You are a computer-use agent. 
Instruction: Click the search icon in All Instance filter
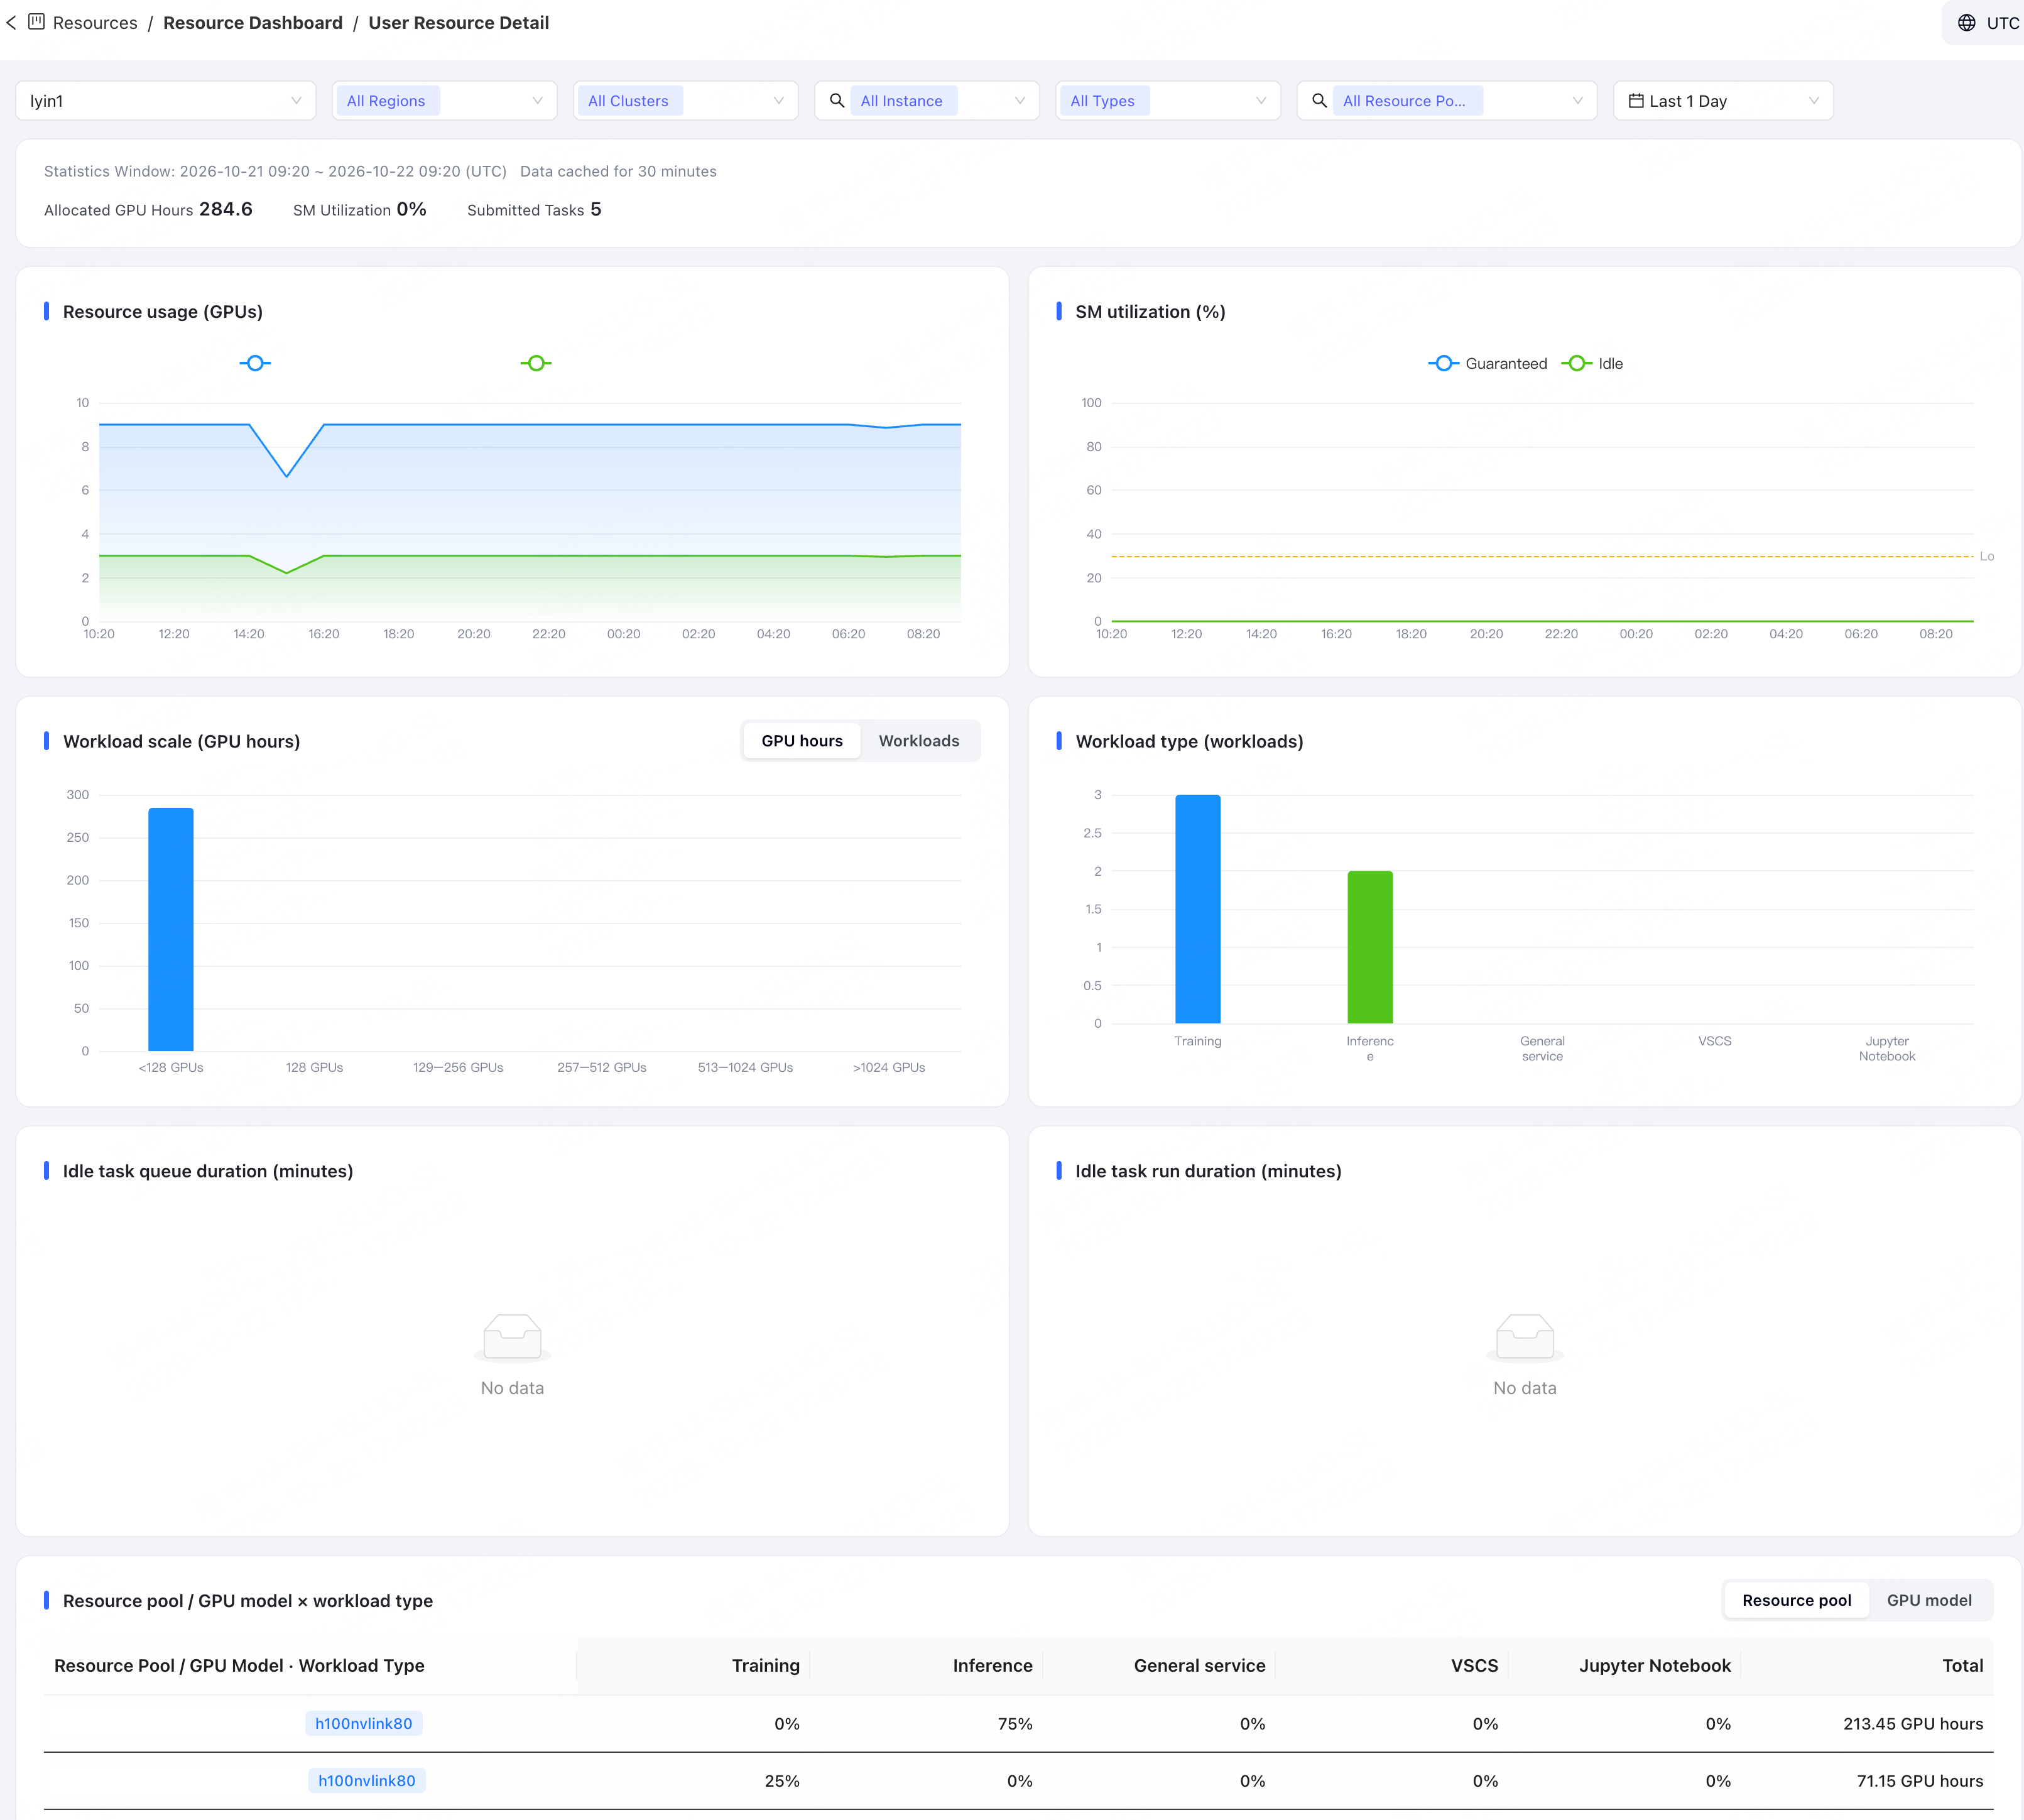[837, 100]
